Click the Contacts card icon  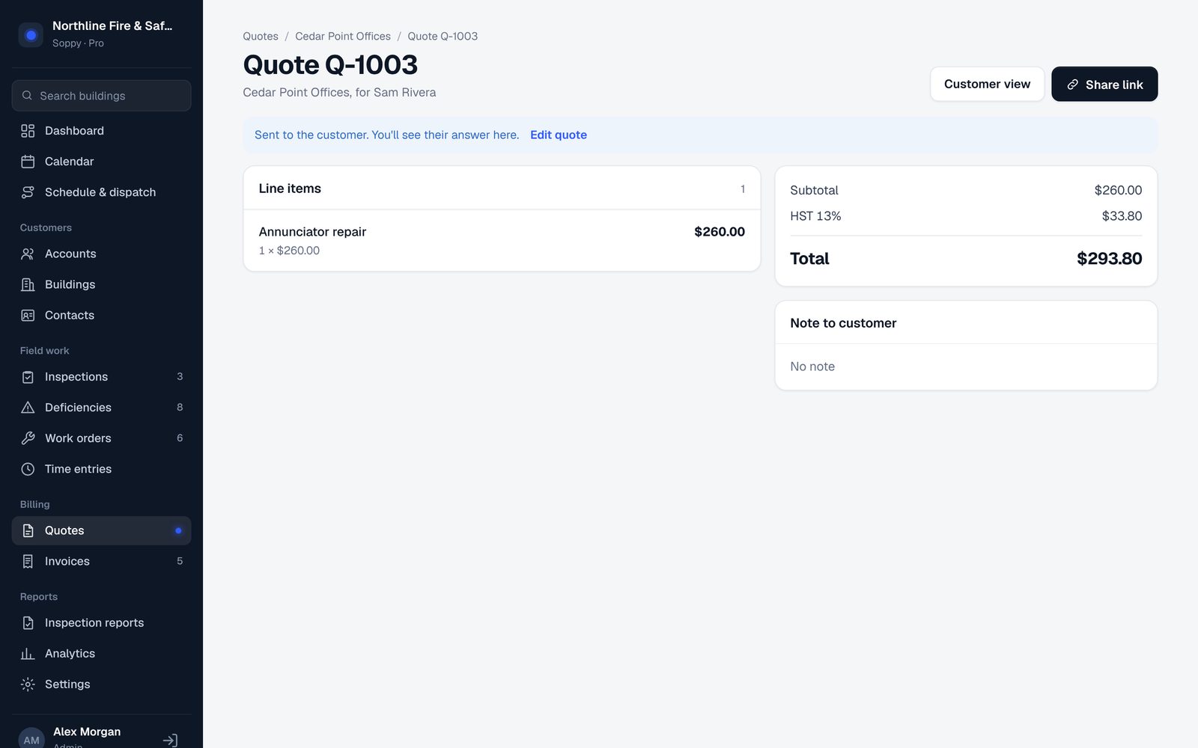[28, 315]
